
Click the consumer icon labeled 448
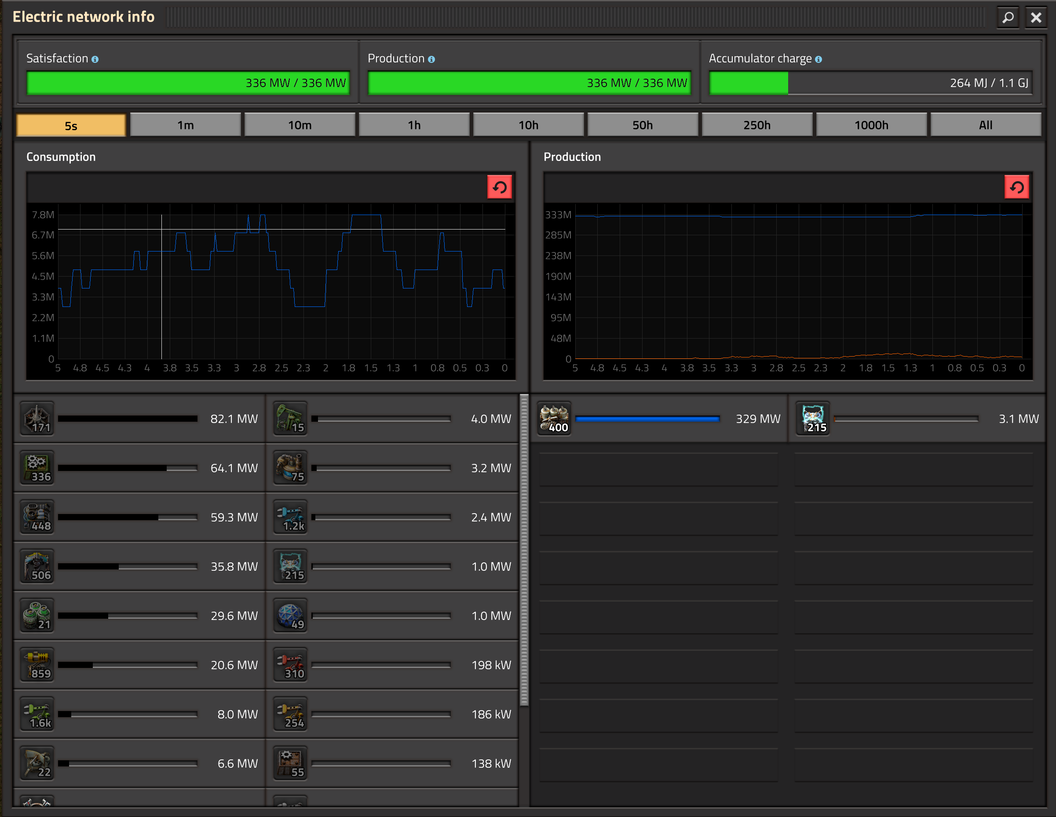[x=37, y=517]
